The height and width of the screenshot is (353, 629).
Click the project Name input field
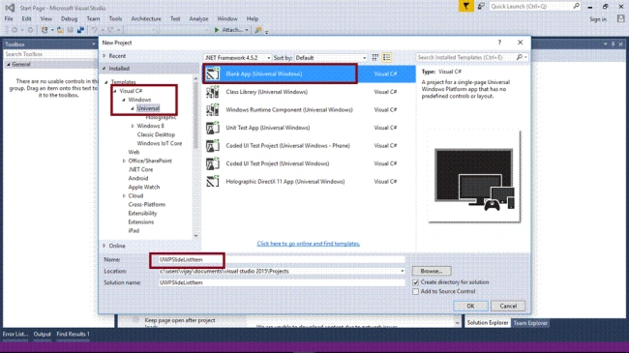(282, 259)
